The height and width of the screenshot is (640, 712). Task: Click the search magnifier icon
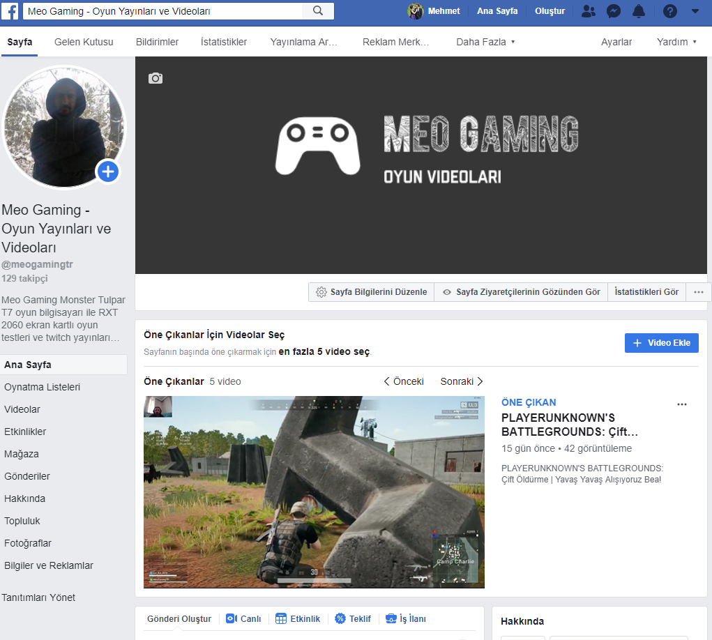tap(318, 11)
